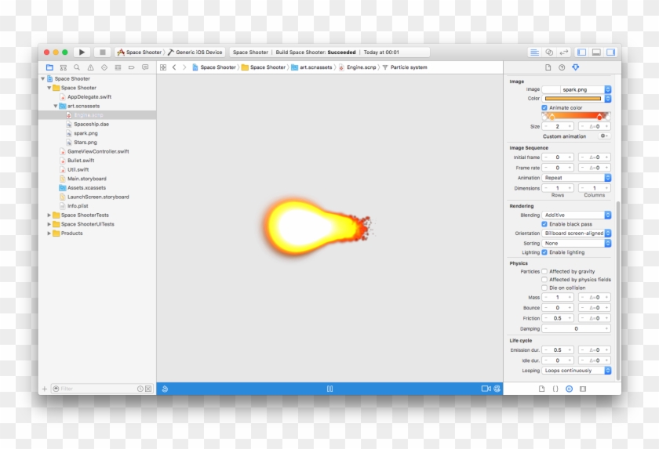659x449 pixels.
Task: Click the Particle system breadcrumb item
Action: pyautogui.click(x=408, y=67)
